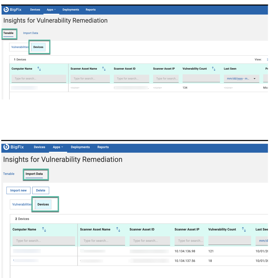The height and width of the screenshot is (278, 272).
Task: Focus Scanner Asset ID search field in bottom table
Action: (150, 241)
